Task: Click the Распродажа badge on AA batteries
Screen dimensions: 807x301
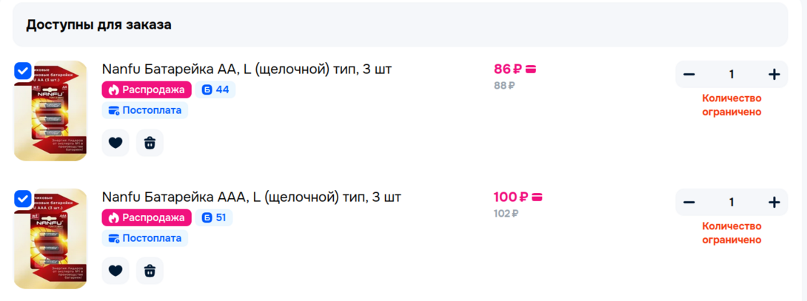Action: coord(147,89)
